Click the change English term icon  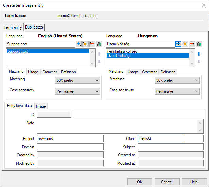pyautogui.click(x=85, y=44)
